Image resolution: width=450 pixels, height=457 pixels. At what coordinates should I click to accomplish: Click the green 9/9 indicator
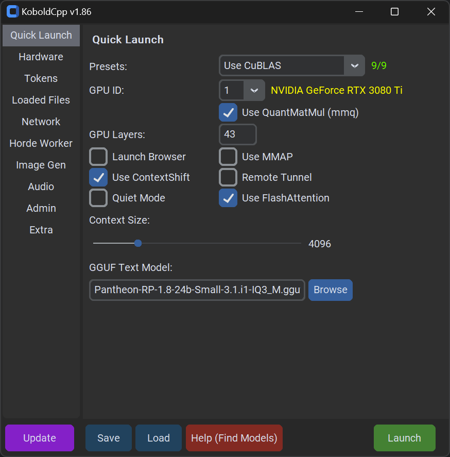tap(379, 65)
